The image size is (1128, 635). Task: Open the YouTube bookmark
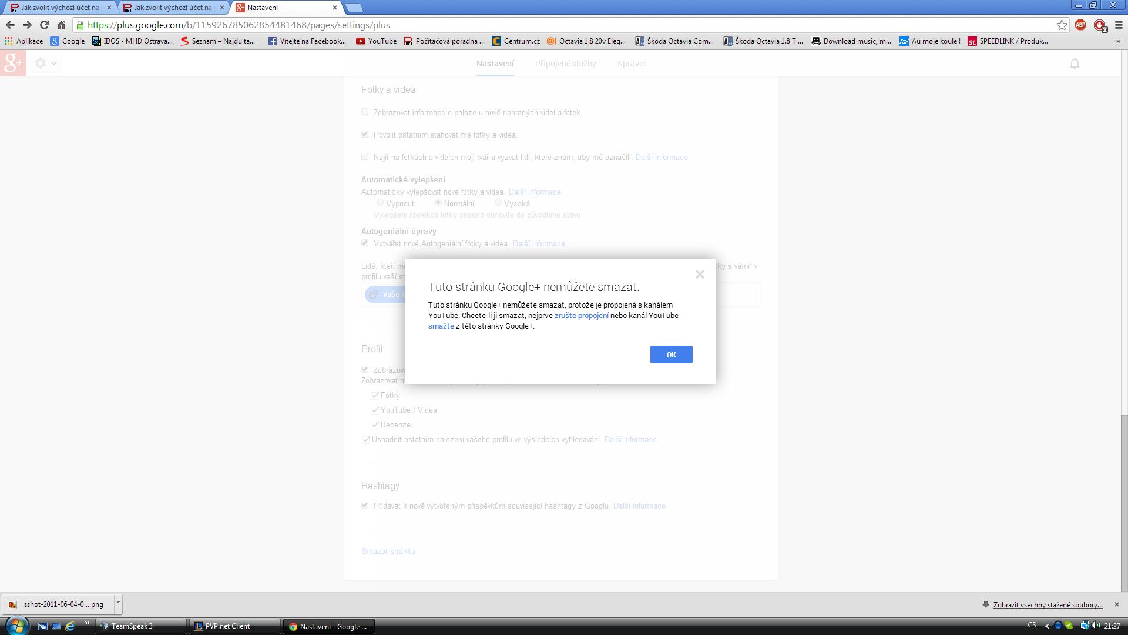tap(376, 41)
